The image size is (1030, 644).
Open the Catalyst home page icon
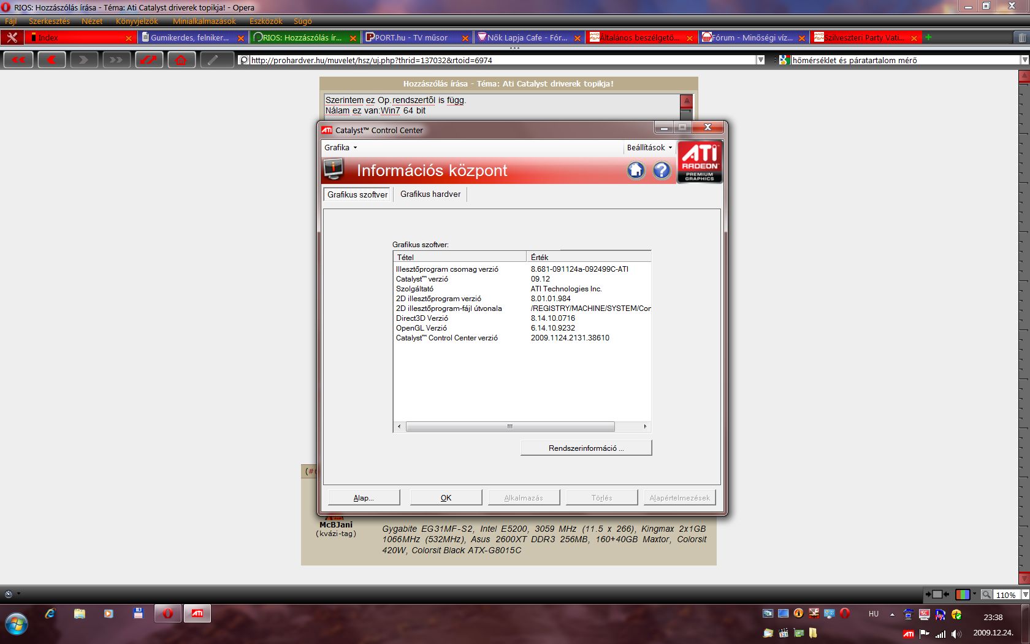[636, 170]
